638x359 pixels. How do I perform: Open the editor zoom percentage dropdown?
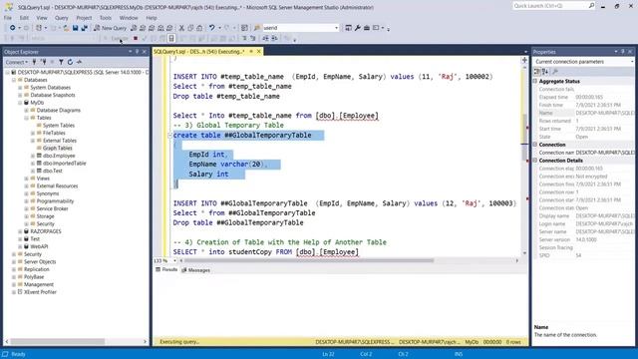(175, 260)
